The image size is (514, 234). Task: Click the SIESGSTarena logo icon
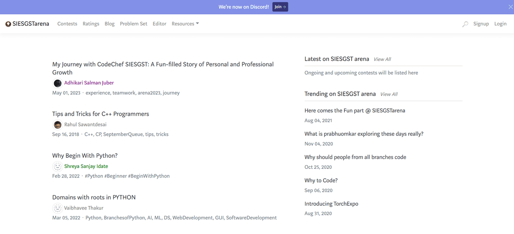(x=8, y=24)
